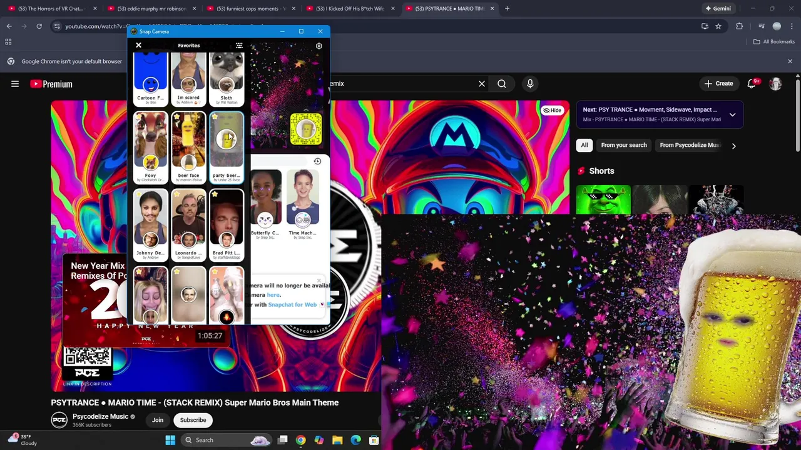
Task: Reload the page in Chrome
Action: click(x=39, y=26)
